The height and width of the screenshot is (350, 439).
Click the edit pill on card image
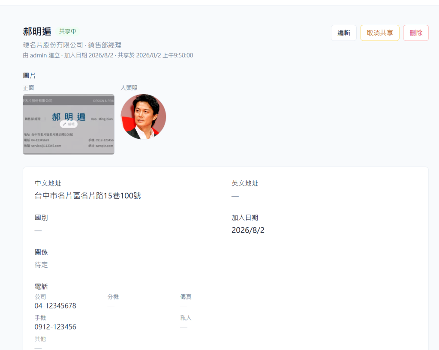click(x=69, y=124)
